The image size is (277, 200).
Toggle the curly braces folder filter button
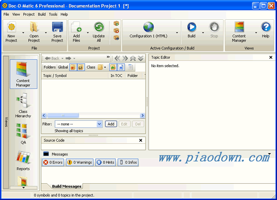81,67
